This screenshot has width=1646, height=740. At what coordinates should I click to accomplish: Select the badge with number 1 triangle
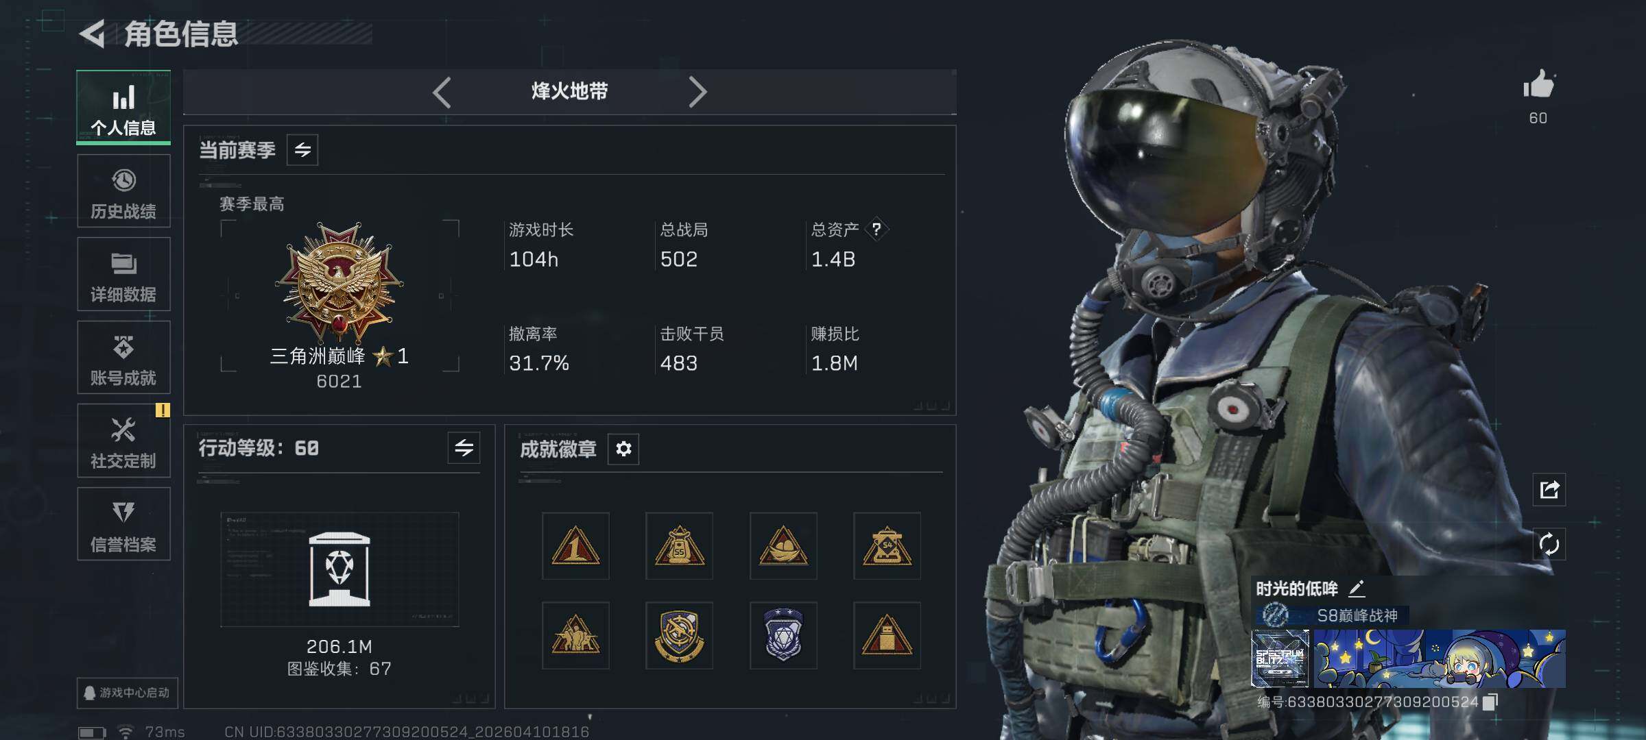click(x=575, y=546)
